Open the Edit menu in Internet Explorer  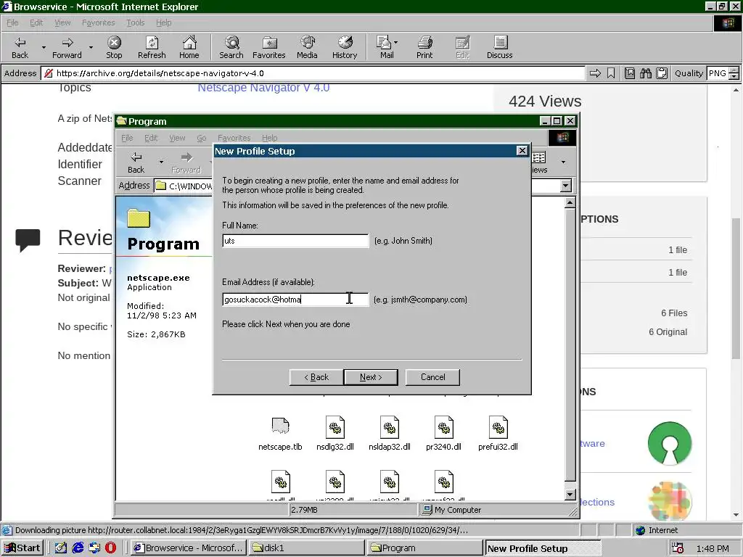(x=36, y=22)
